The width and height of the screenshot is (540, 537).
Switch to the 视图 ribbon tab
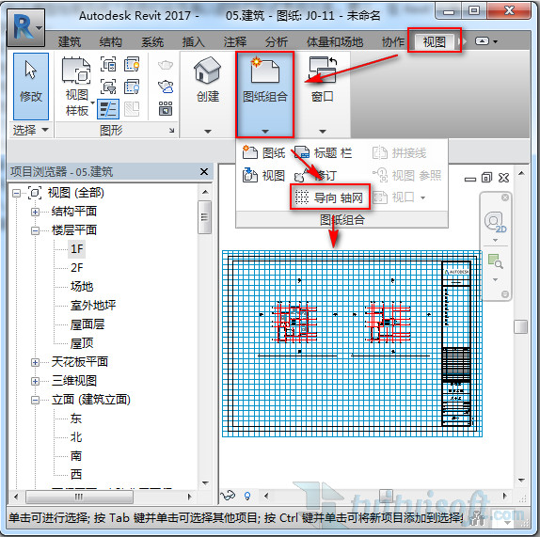pyautogui.click(x=435, y=41)
